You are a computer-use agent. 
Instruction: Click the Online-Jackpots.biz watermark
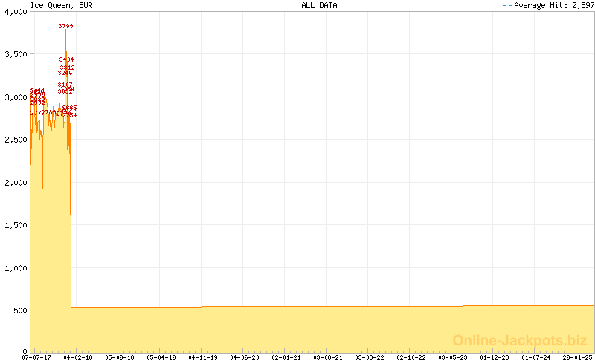pos(520,340)
